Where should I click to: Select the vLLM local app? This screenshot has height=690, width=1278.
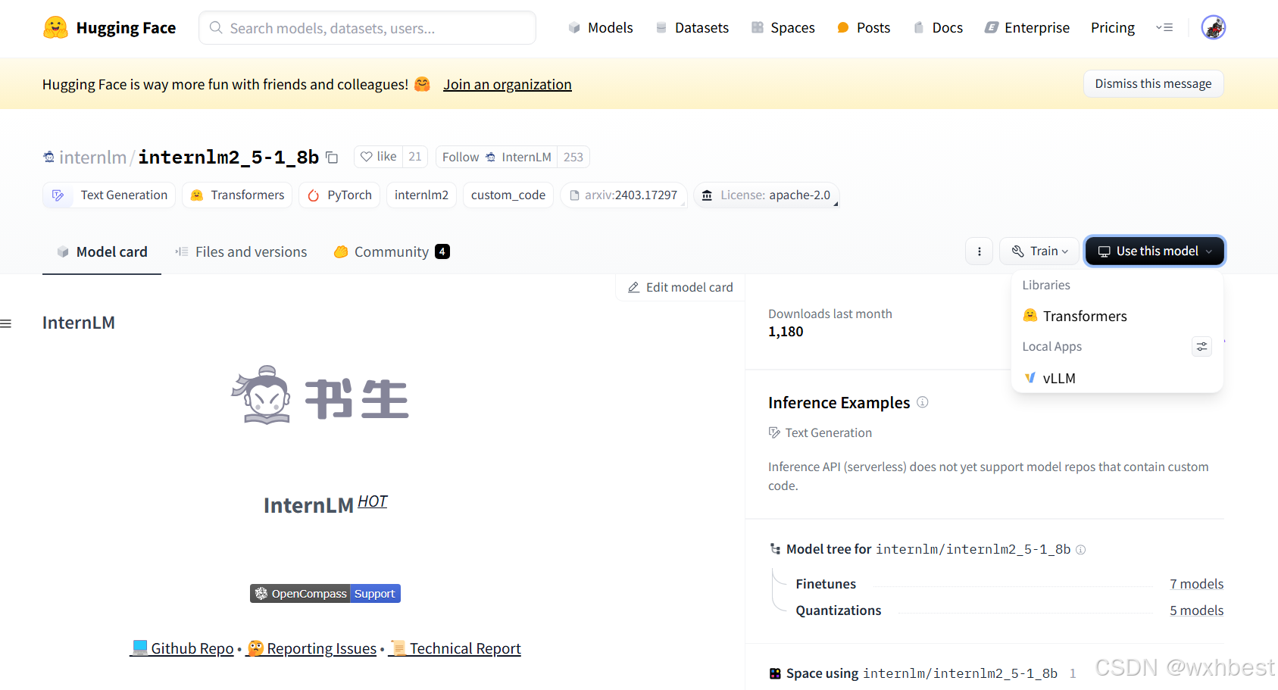point(1117,378)
